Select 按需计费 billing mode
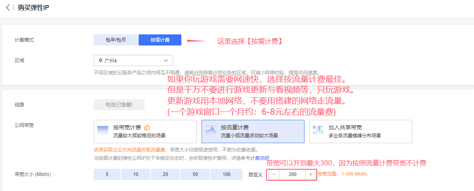The width and height of the screenshot is (474, 191). pyautogui.click(x=160, y=40)
